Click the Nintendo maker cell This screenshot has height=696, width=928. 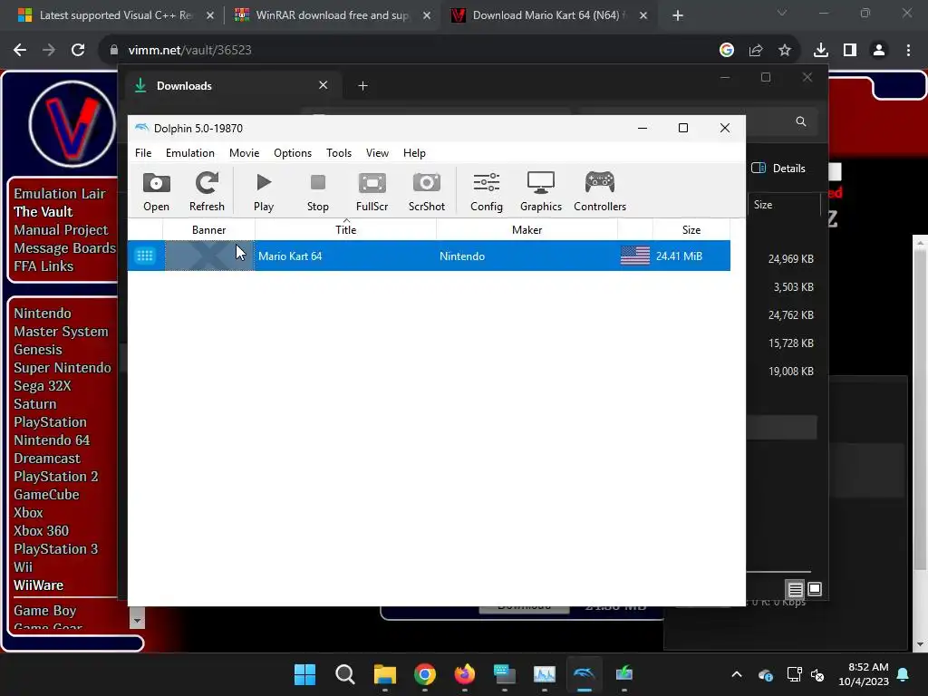click(462, 256)
